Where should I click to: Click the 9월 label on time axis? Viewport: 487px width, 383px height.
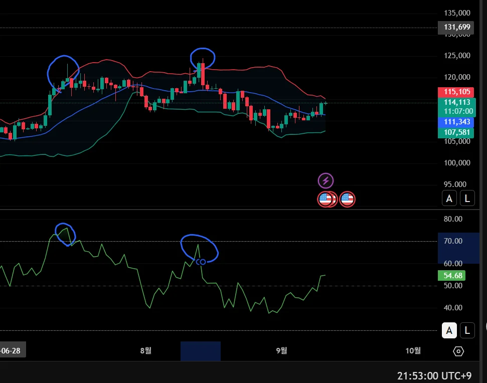pos(281,351)
